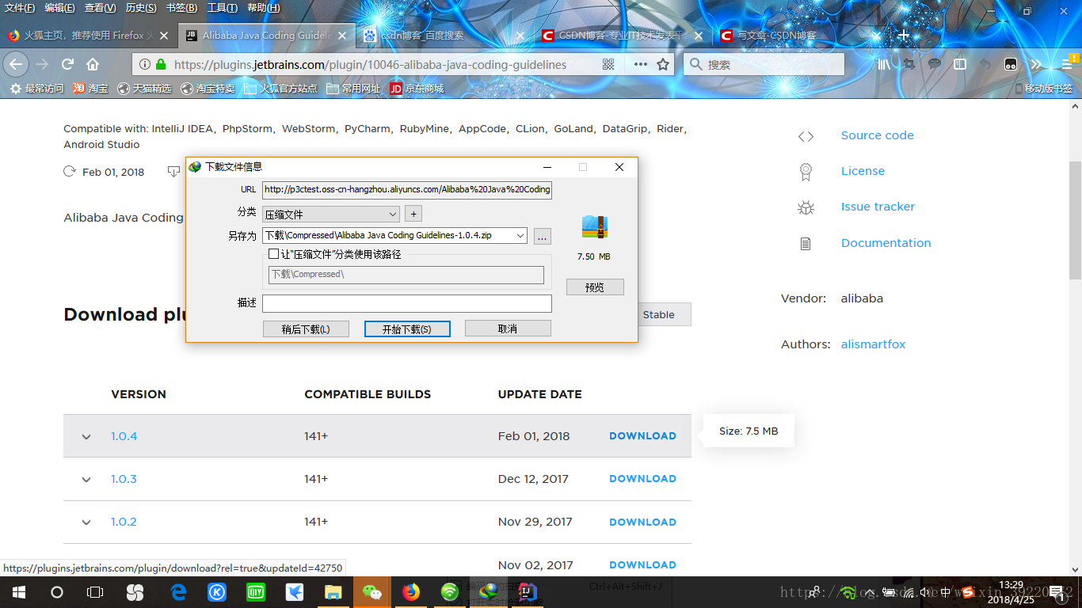Screen dimensions: 1082x608
Task: Open Windows Start menu
Action: click(18, 592)
